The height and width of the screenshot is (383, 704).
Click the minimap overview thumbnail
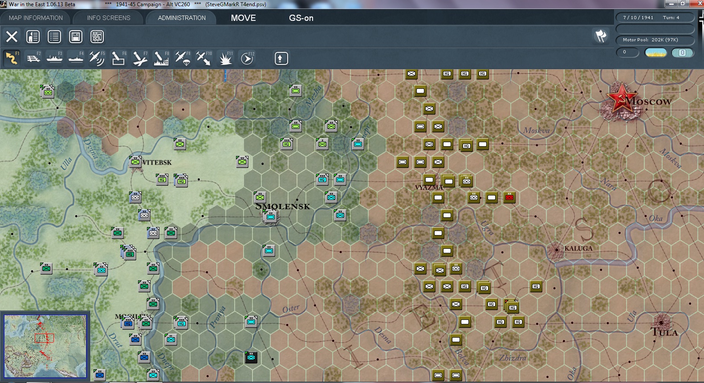[x=45, y=346]
